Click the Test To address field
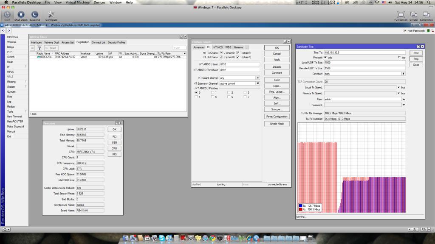The image size is (435, 244). pyautogui.click(x=364, y=52)
